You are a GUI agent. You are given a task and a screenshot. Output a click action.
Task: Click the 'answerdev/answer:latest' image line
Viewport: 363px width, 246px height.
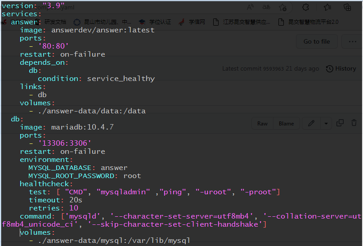(87, 30)
